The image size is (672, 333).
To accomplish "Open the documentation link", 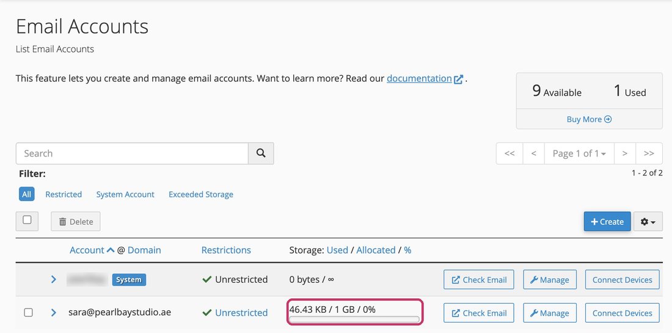I will pyautogui.click(x=425, y=79).
